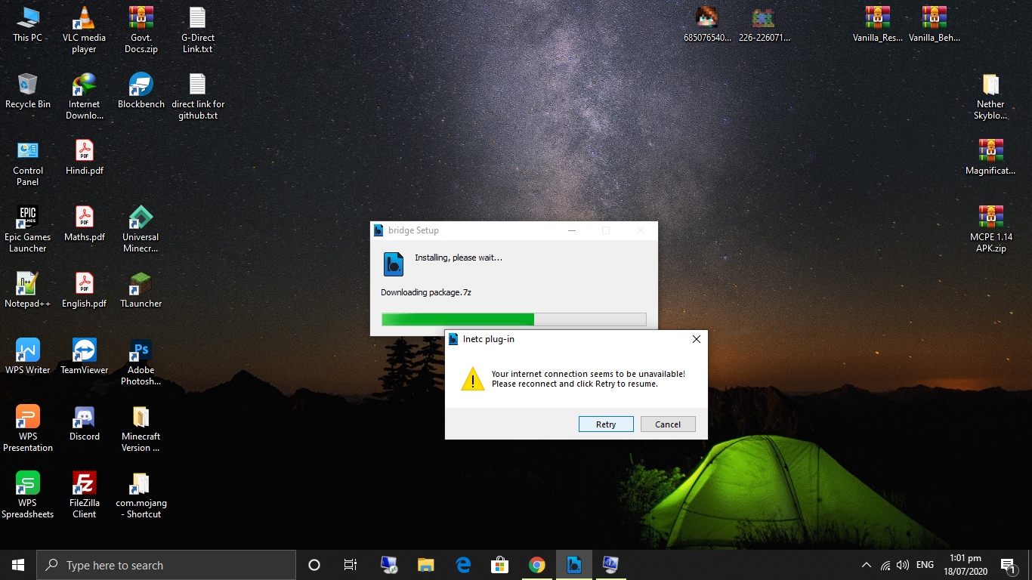Click the volume icon in the system tray
Image resolution: width=1032 pixels, height=580 pixels.
903,564
